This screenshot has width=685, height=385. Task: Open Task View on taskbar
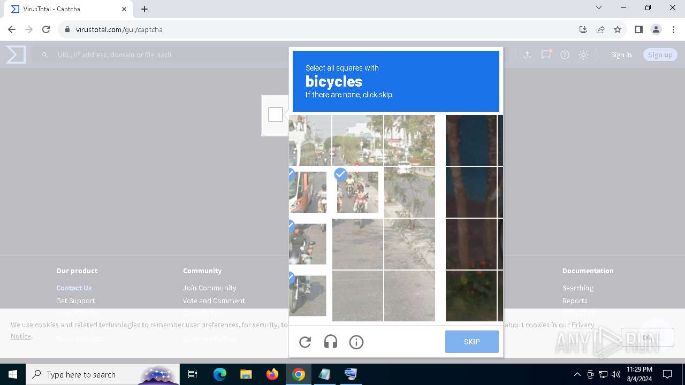click(193, 374)
